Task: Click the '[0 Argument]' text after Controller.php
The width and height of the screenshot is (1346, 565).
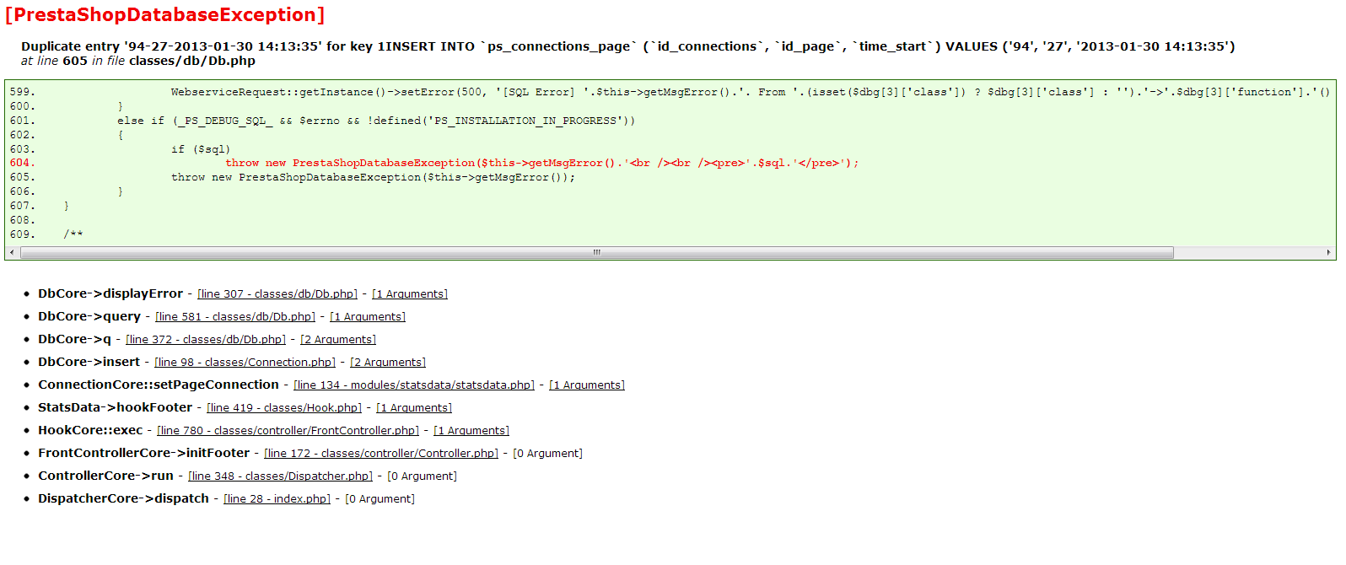Action: [547, 454]
